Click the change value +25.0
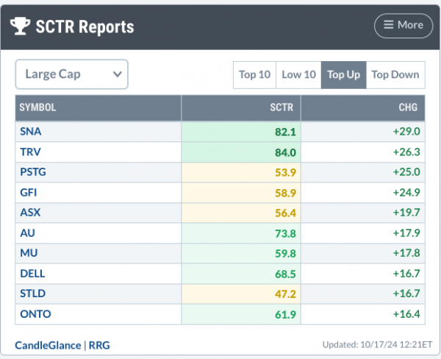Image resolution: width=441 pixels, height=359 pixels. [406, 172]
